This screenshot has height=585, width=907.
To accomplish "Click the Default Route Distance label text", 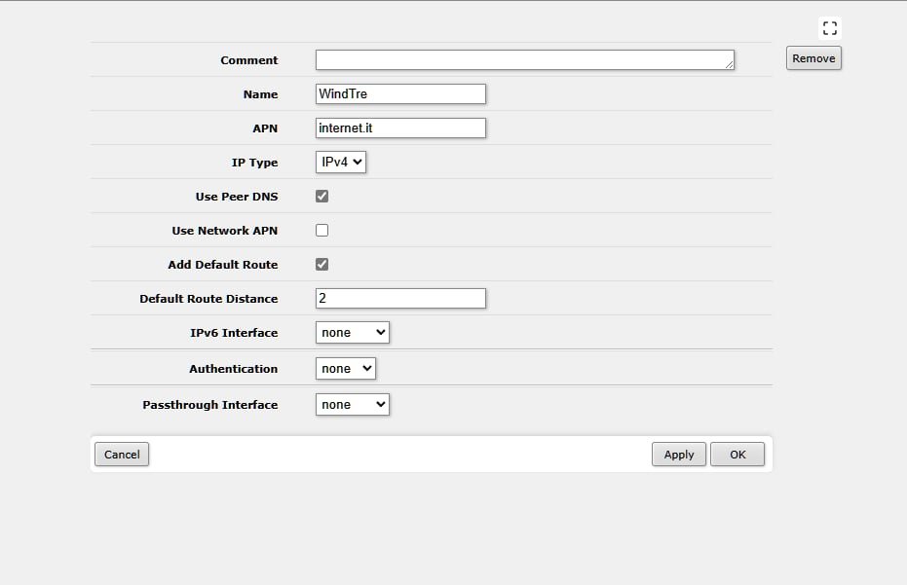I will click(208, 299).
